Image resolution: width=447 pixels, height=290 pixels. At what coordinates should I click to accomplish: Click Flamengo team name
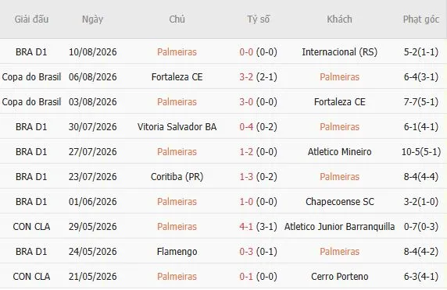(x=177, y=252)
